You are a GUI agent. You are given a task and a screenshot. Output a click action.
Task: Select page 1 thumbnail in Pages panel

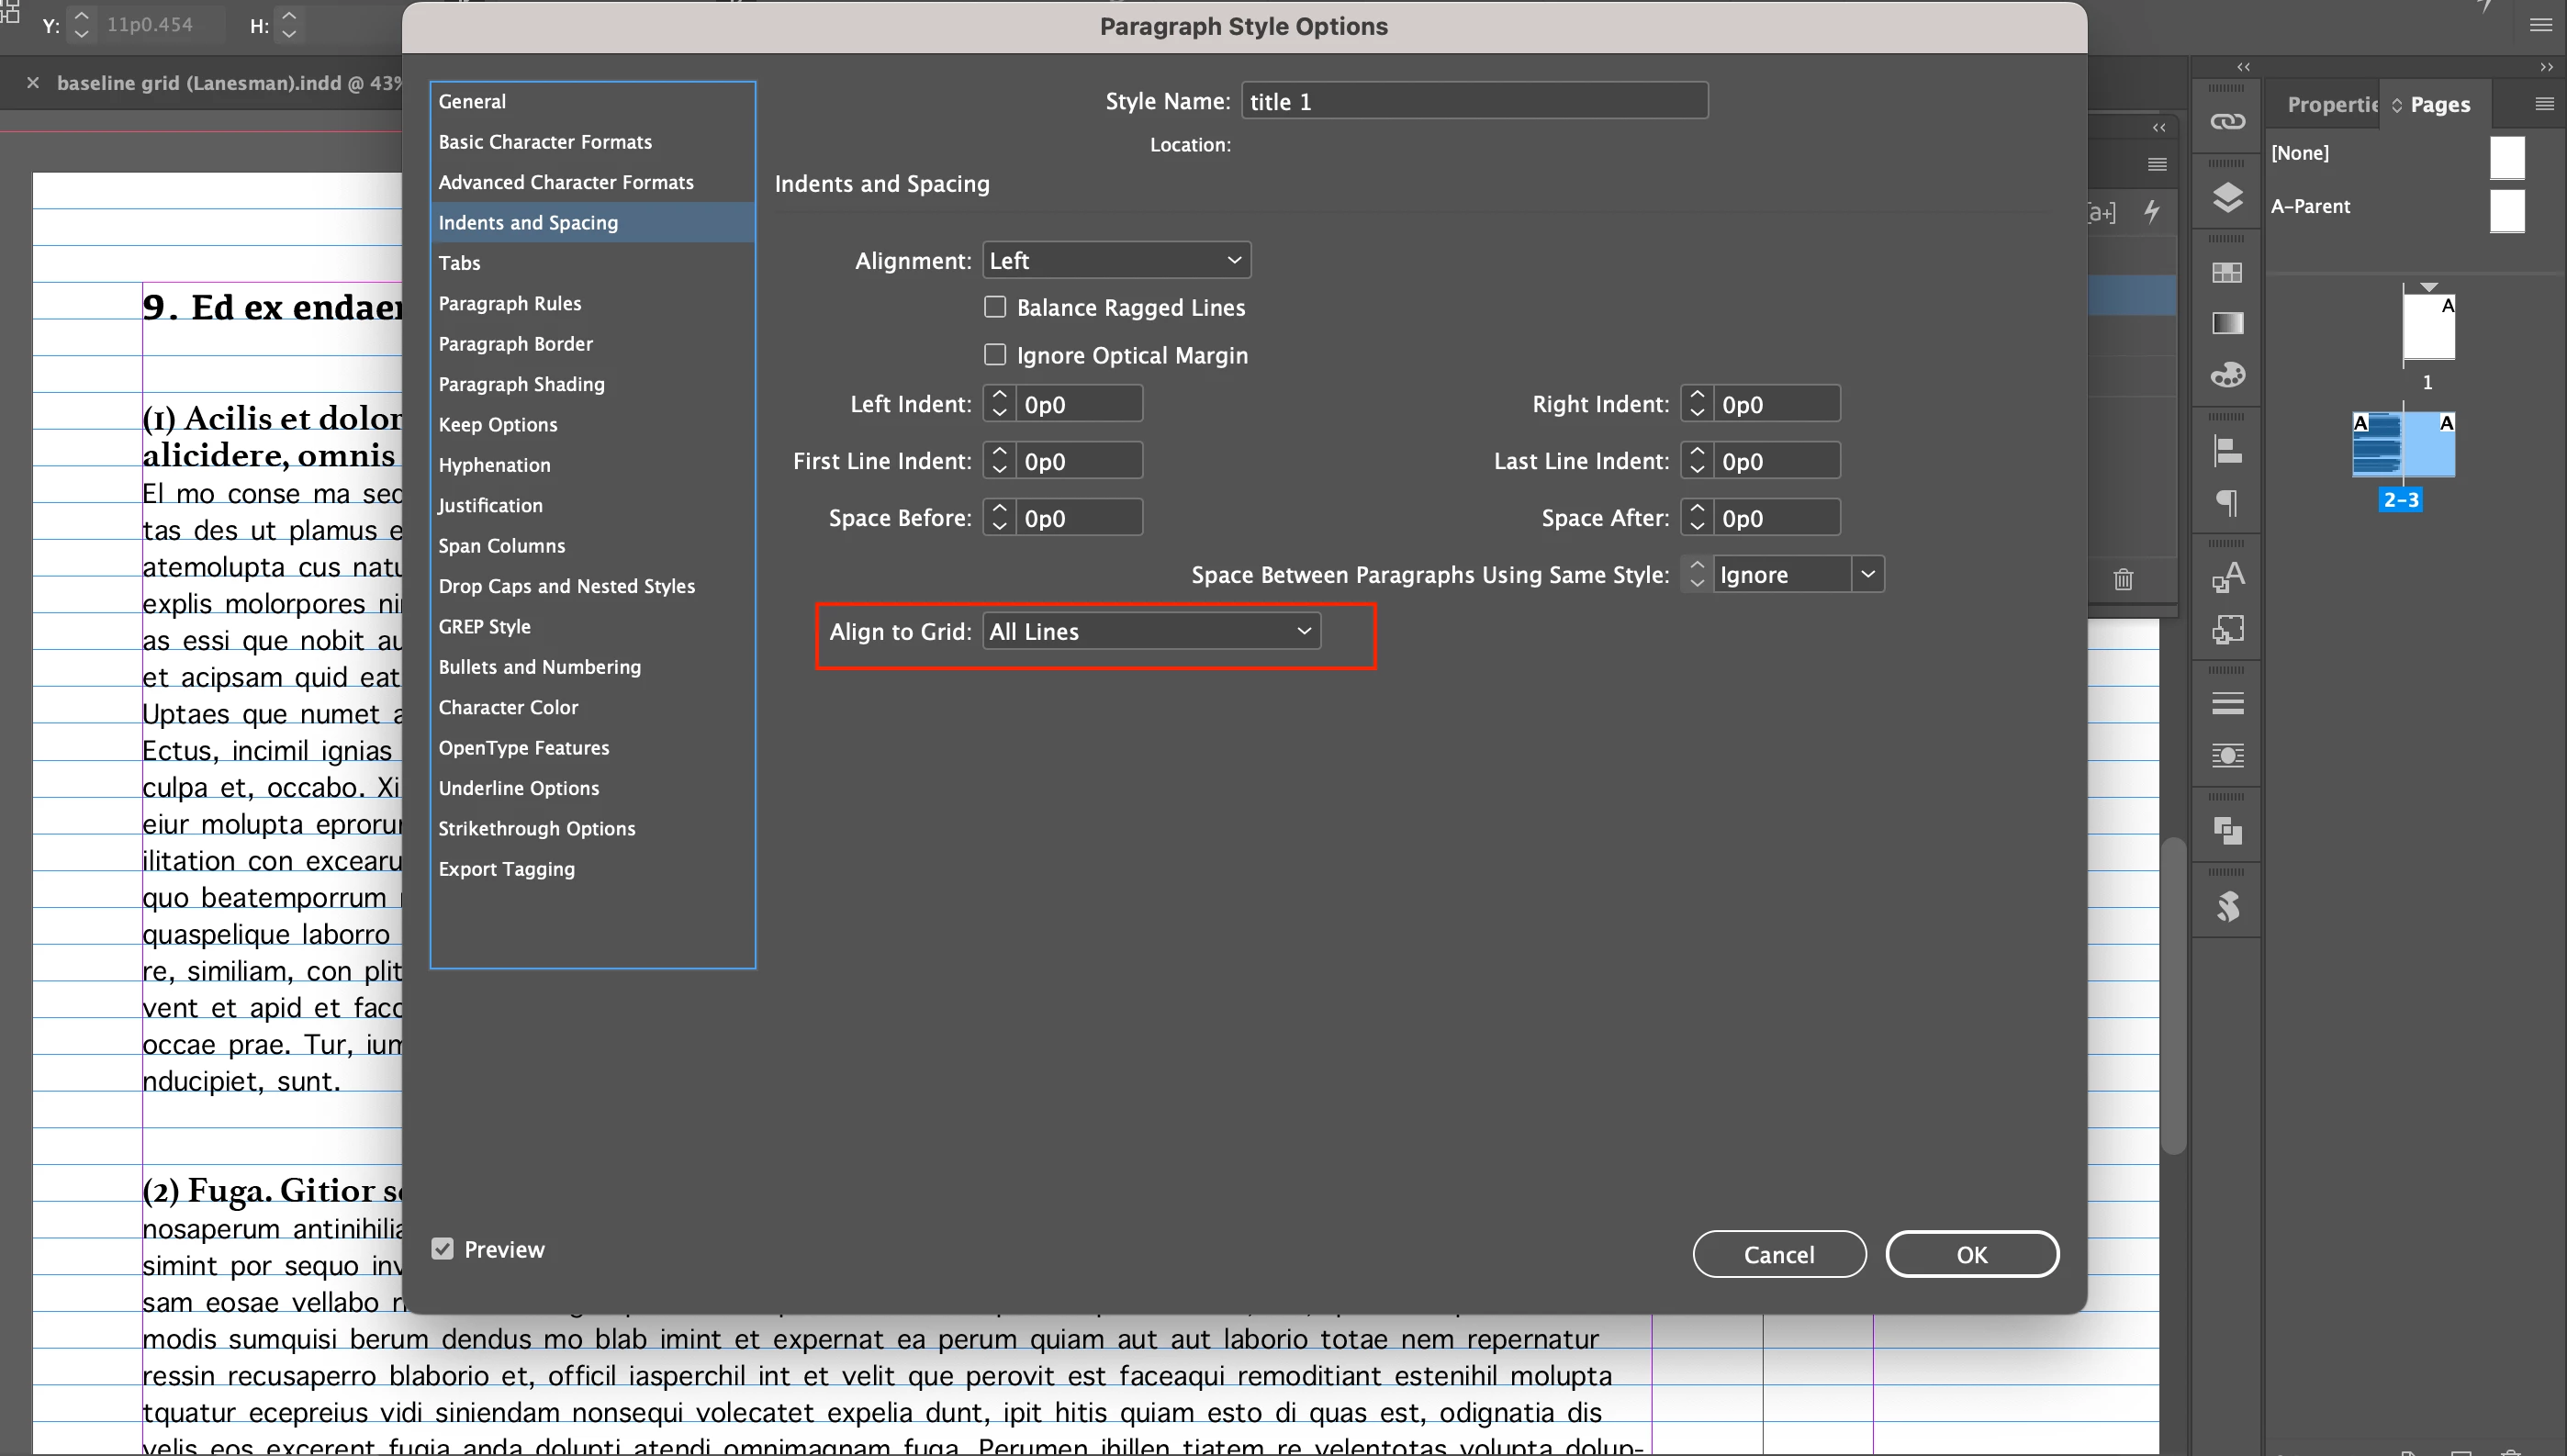(x=2428, y=327)
